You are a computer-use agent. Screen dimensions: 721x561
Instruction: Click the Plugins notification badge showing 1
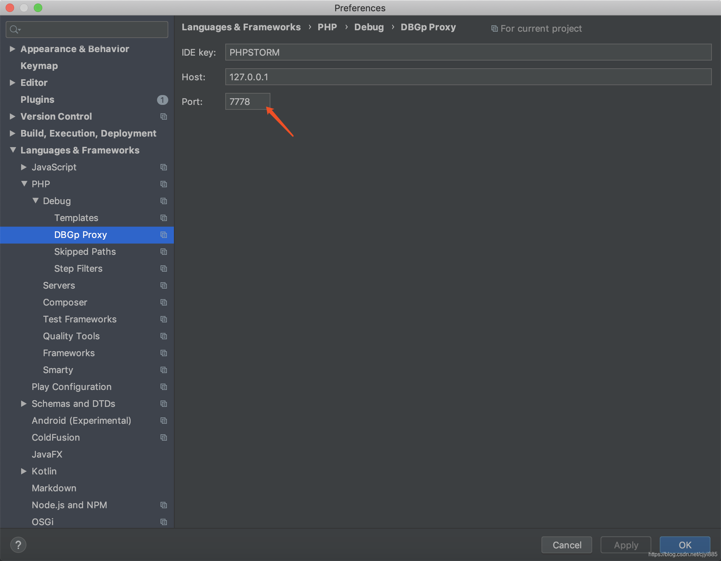162,100
